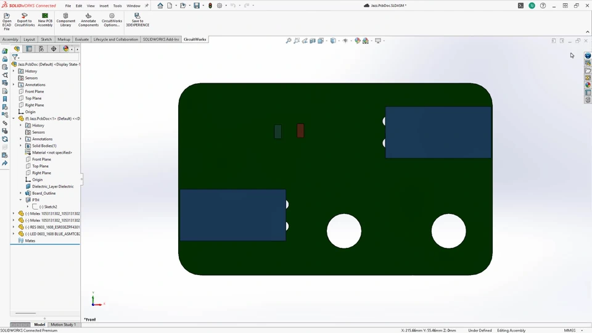Open the Motion Study 1 tab
The width and height of the screenshot is (592, 333).
pyautogui.click(x=63, y=325)
